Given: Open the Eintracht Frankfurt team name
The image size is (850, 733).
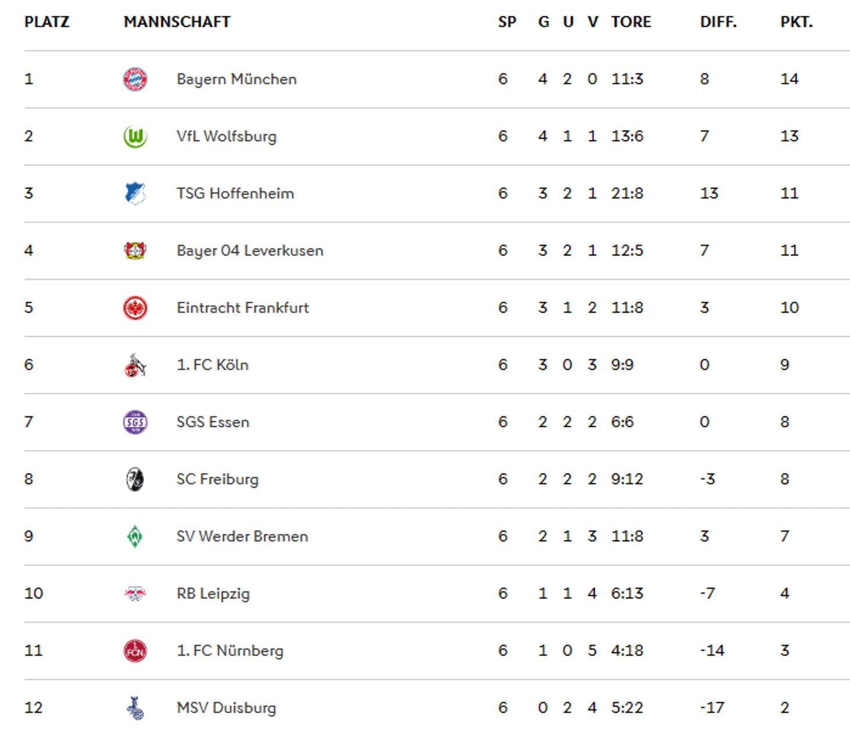Looking at the screenshot, I should click(x=243, y=307).
